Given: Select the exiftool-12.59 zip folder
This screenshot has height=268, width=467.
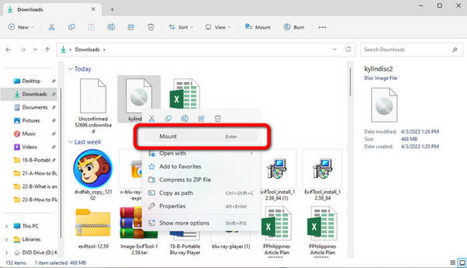Looking at the screenshot, I should click(93, 229).
